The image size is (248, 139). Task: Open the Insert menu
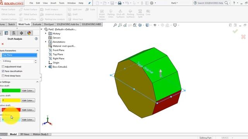pos(53,3)
